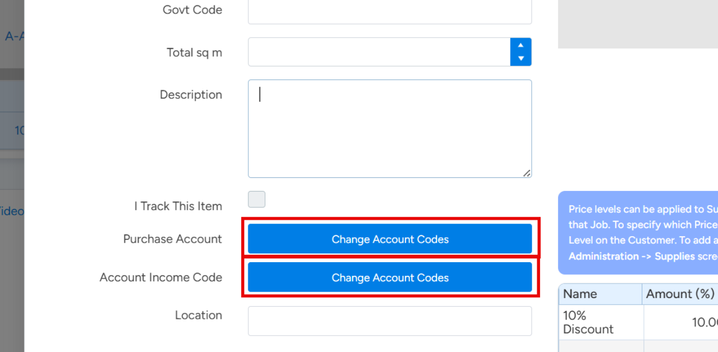Viewport: 718px width, 352px height.
Task: Click the Govt Code input field
Action: [x=389, y=11]
